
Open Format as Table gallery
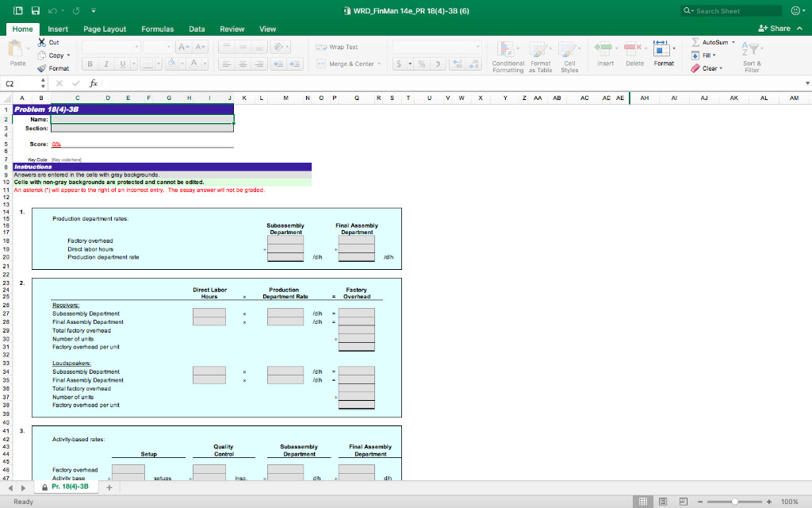point(540,57)
